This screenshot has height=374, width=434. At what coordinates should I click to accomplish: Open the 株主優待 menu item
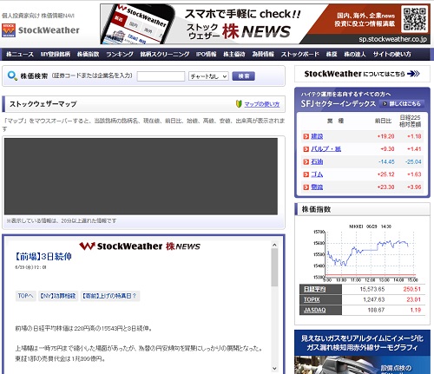pyautogui.click(x=233, y=54)
